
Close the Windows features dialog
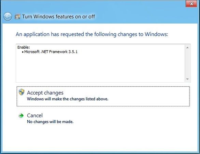tap(191, 4)
